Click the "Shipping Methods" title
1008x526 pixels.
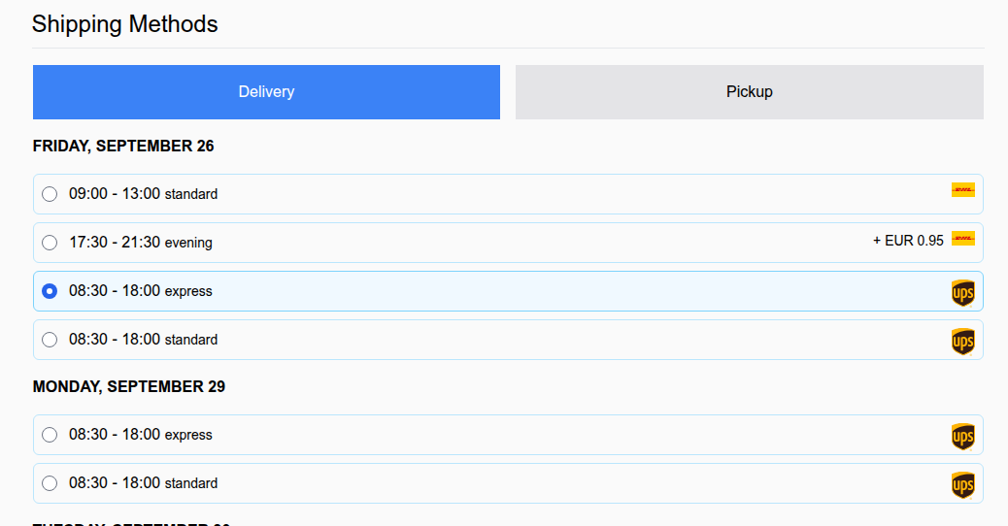tap(125, 24)
